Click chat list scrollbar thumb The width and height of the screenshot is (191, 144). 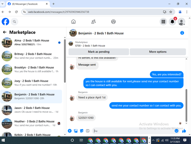(x=65, y=61)
